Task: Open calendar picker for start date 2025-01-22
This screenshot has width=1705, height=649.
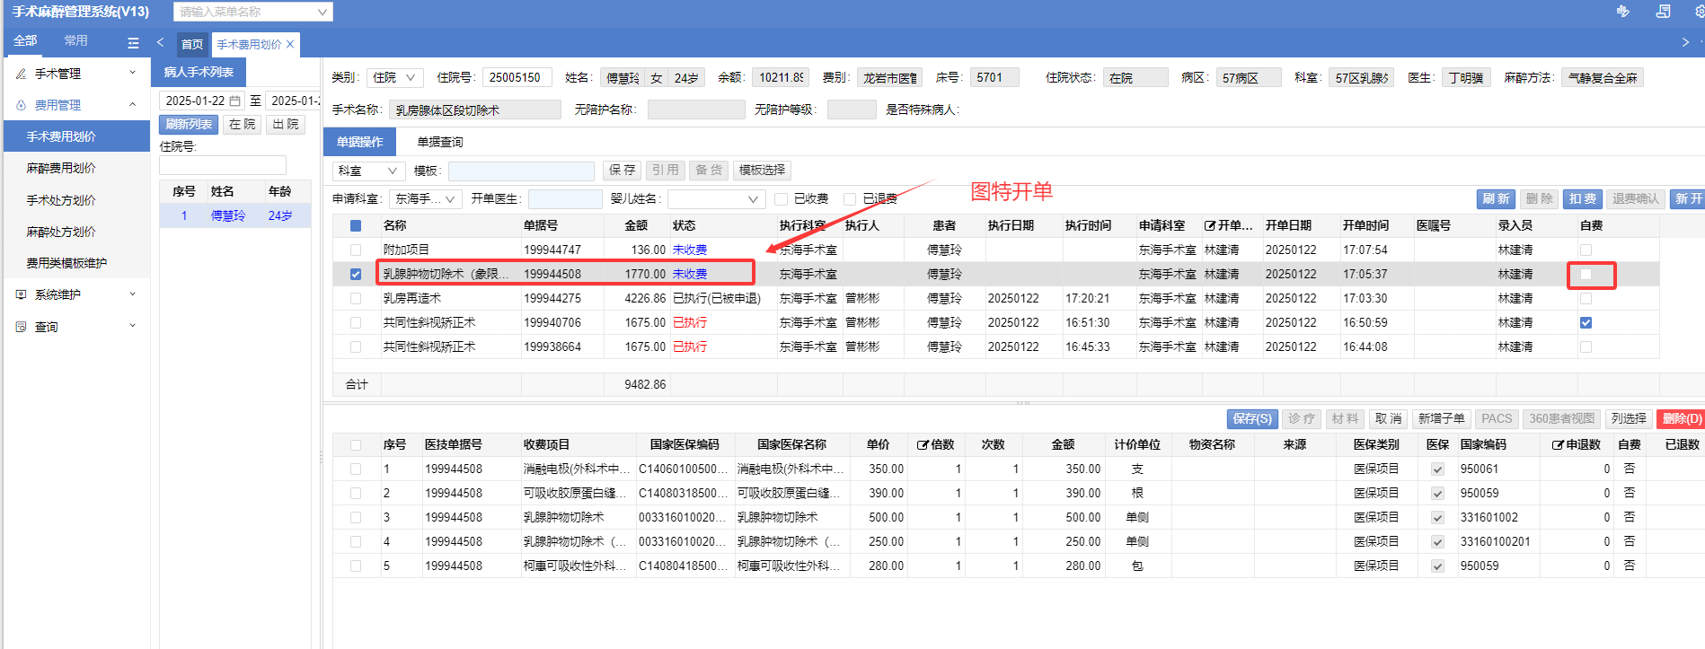Action: (x=235, y=101)
